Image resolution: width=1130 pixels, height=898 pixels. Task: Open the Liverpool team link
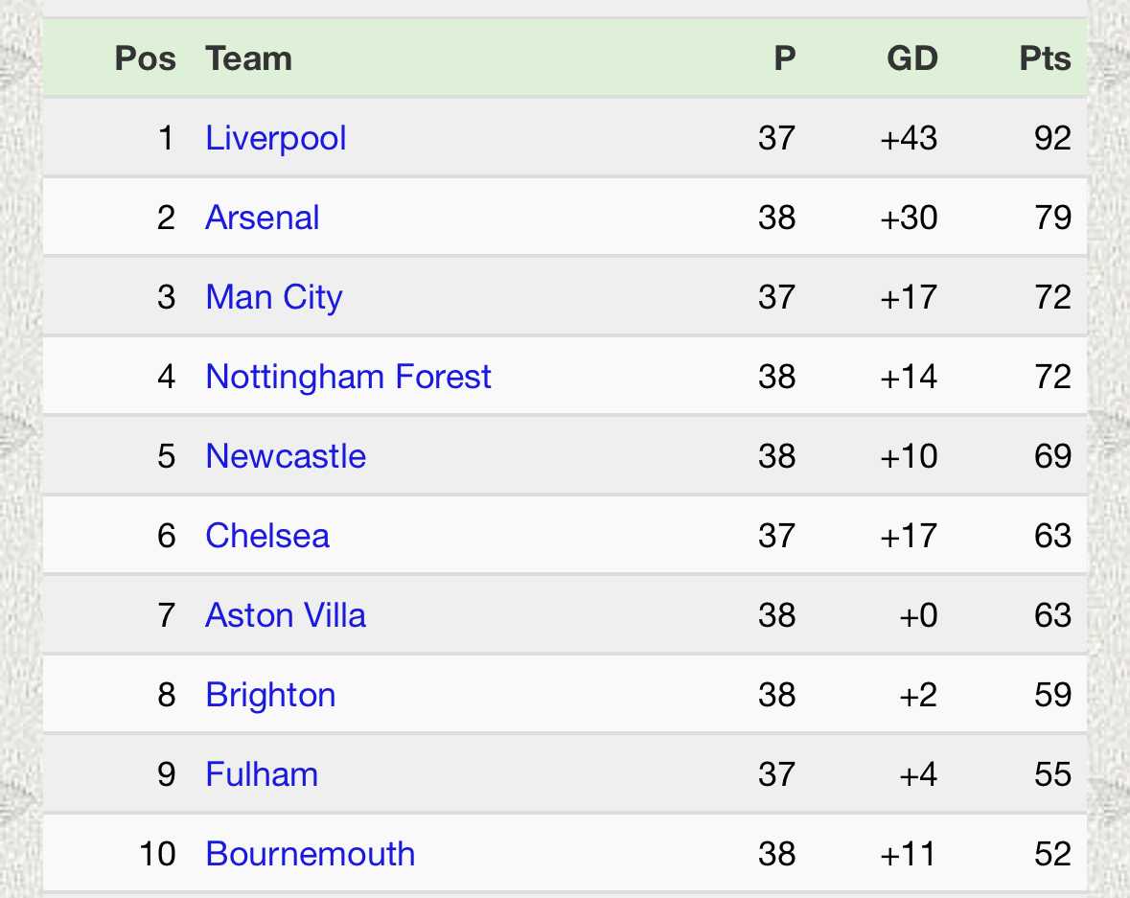point(275,138)
